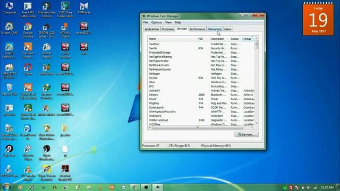Select the DcomLaunch service row
This screenshot has height=191, width=340.
201,107
